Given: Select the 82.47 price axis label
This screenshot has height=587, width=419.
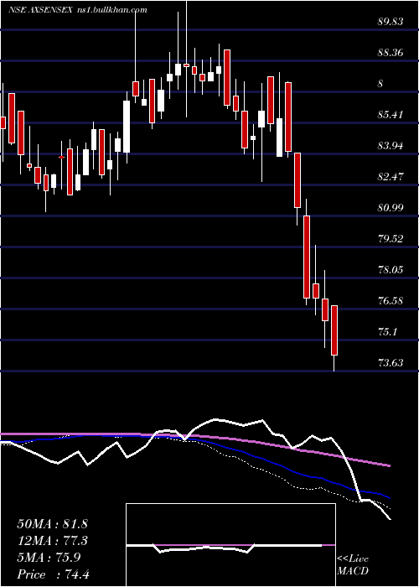Looking at the screenshot, I should pos(391,177).
